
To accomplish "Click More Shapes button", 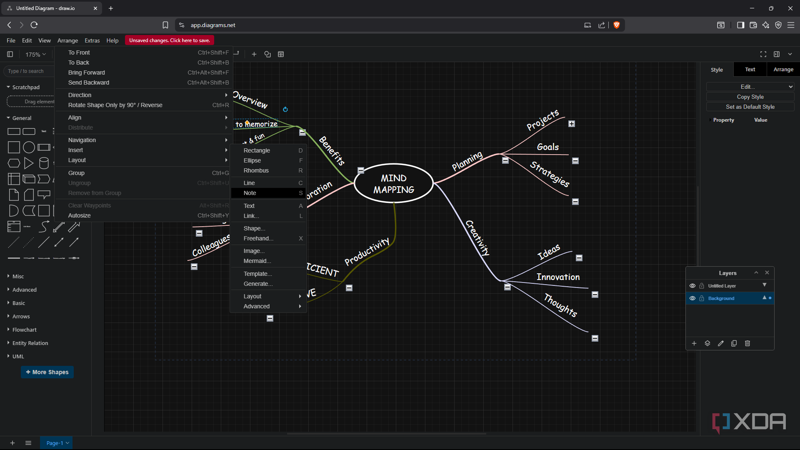I will click(x=47, y=372).
